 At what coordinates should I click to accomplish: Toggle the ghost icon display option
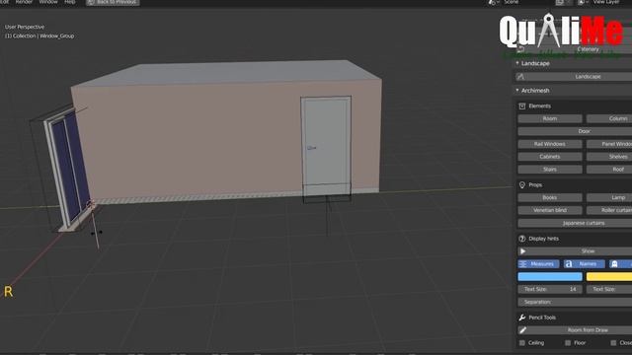(621, 264)
